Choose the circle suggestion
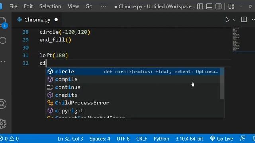This screenshot has height=143, width=255. click(133, 71)
